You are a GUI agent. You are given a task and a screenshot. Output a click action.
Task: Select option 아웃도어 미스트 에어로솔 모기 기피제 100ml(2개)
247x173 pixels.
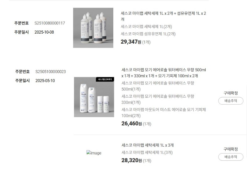coord(164,112)
